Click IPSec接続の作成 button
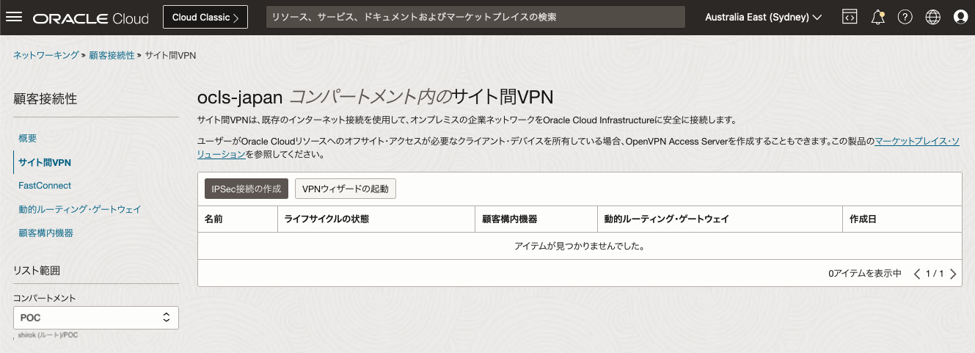This screenshot has width=975, height=353. (x=246, y=189)
